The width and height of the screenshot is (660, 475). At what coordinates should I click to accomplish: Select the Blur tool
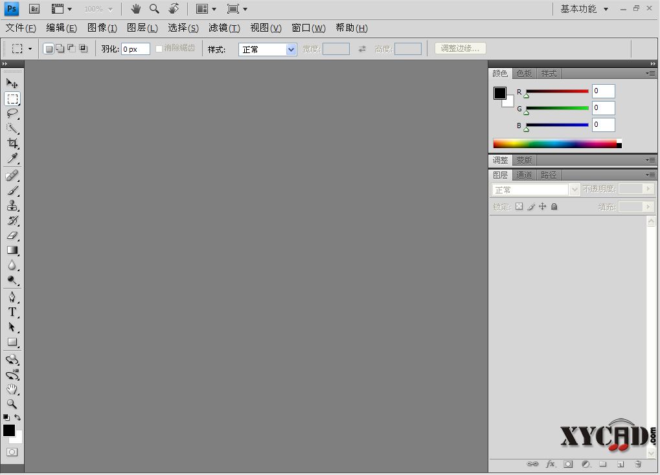(12, 265)
